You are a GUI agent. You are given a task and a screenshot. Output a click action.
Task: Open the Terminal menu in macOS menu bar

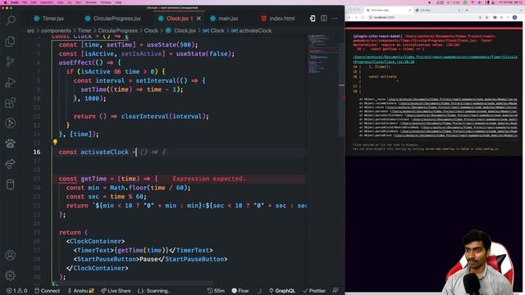90,2
